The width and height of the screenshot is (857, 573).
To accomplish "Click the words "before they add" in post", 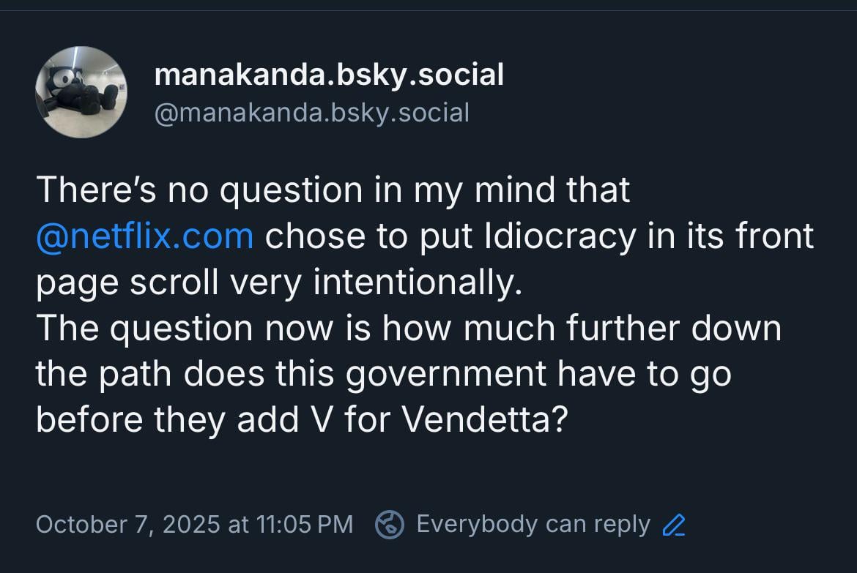I will pos(162,420).
